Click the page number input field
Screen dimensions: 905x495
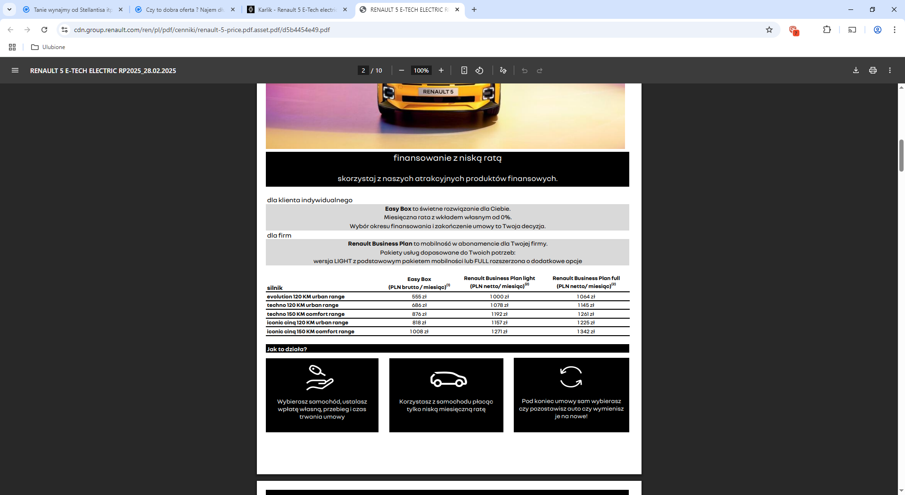(x=363, y=70)
